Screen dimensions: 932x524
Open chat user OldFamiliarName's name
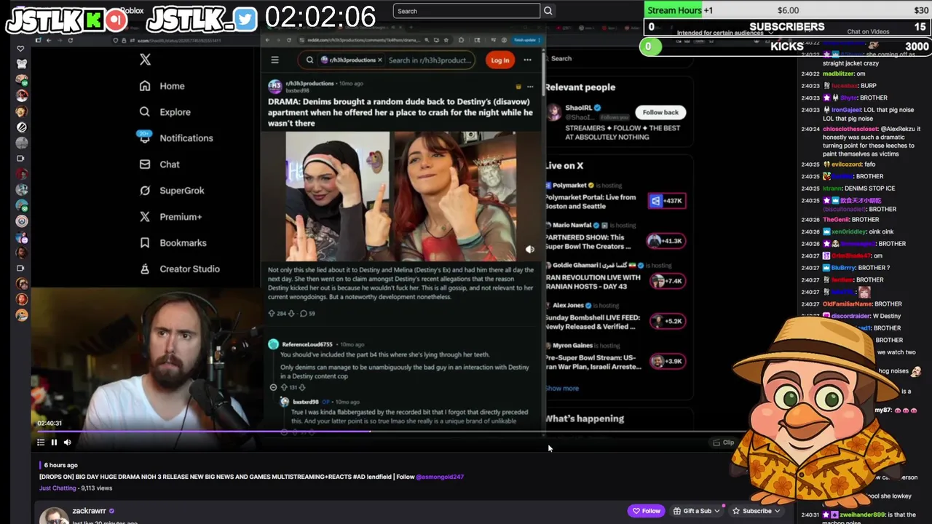847,303
